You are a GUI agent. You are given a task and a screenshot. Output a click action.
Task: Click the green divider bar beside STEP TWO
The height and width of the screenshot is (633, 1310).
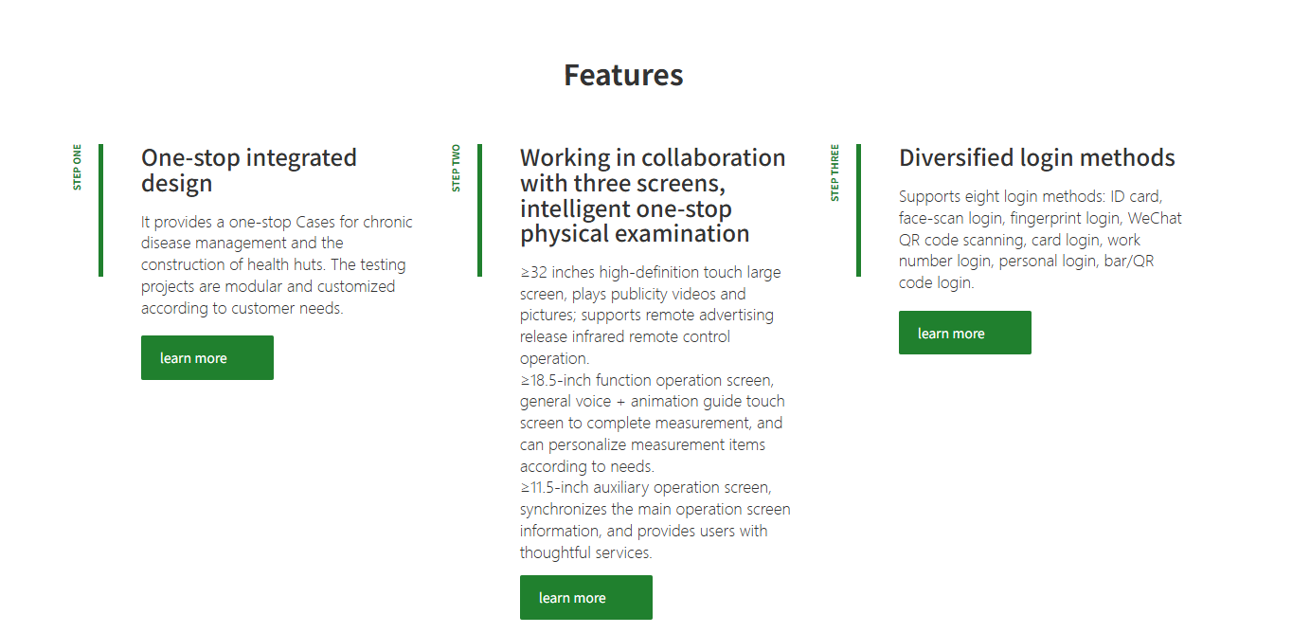479,210
